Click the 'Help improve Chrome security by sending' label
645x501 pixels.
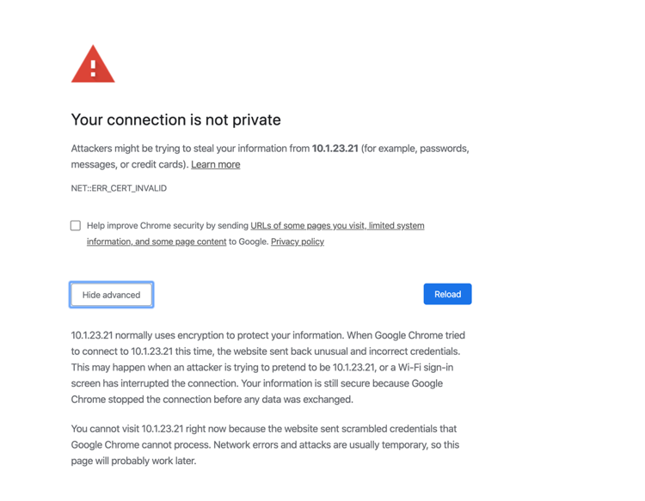pyautogui.click(x=168, y=225)
